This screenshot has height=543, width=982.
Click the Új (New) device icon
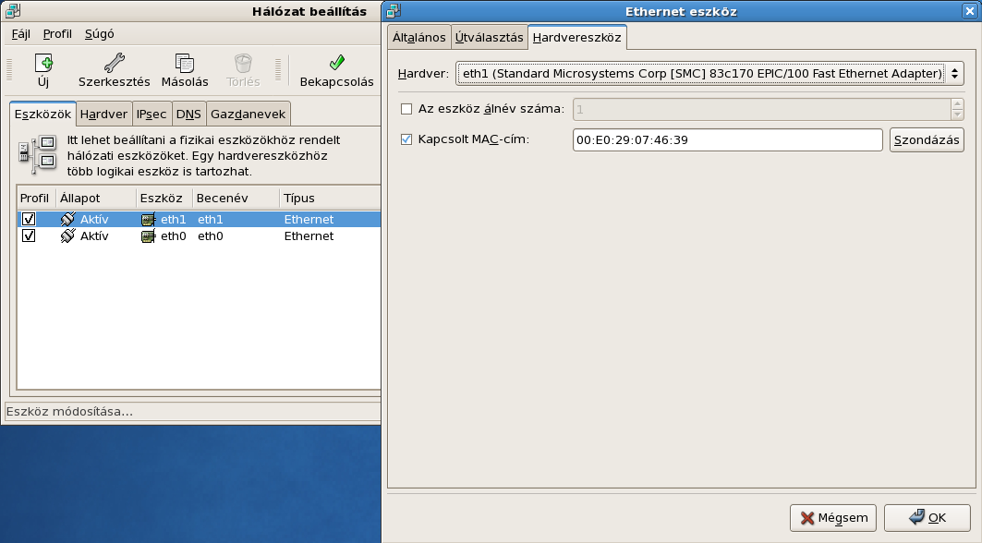point(43,64)
